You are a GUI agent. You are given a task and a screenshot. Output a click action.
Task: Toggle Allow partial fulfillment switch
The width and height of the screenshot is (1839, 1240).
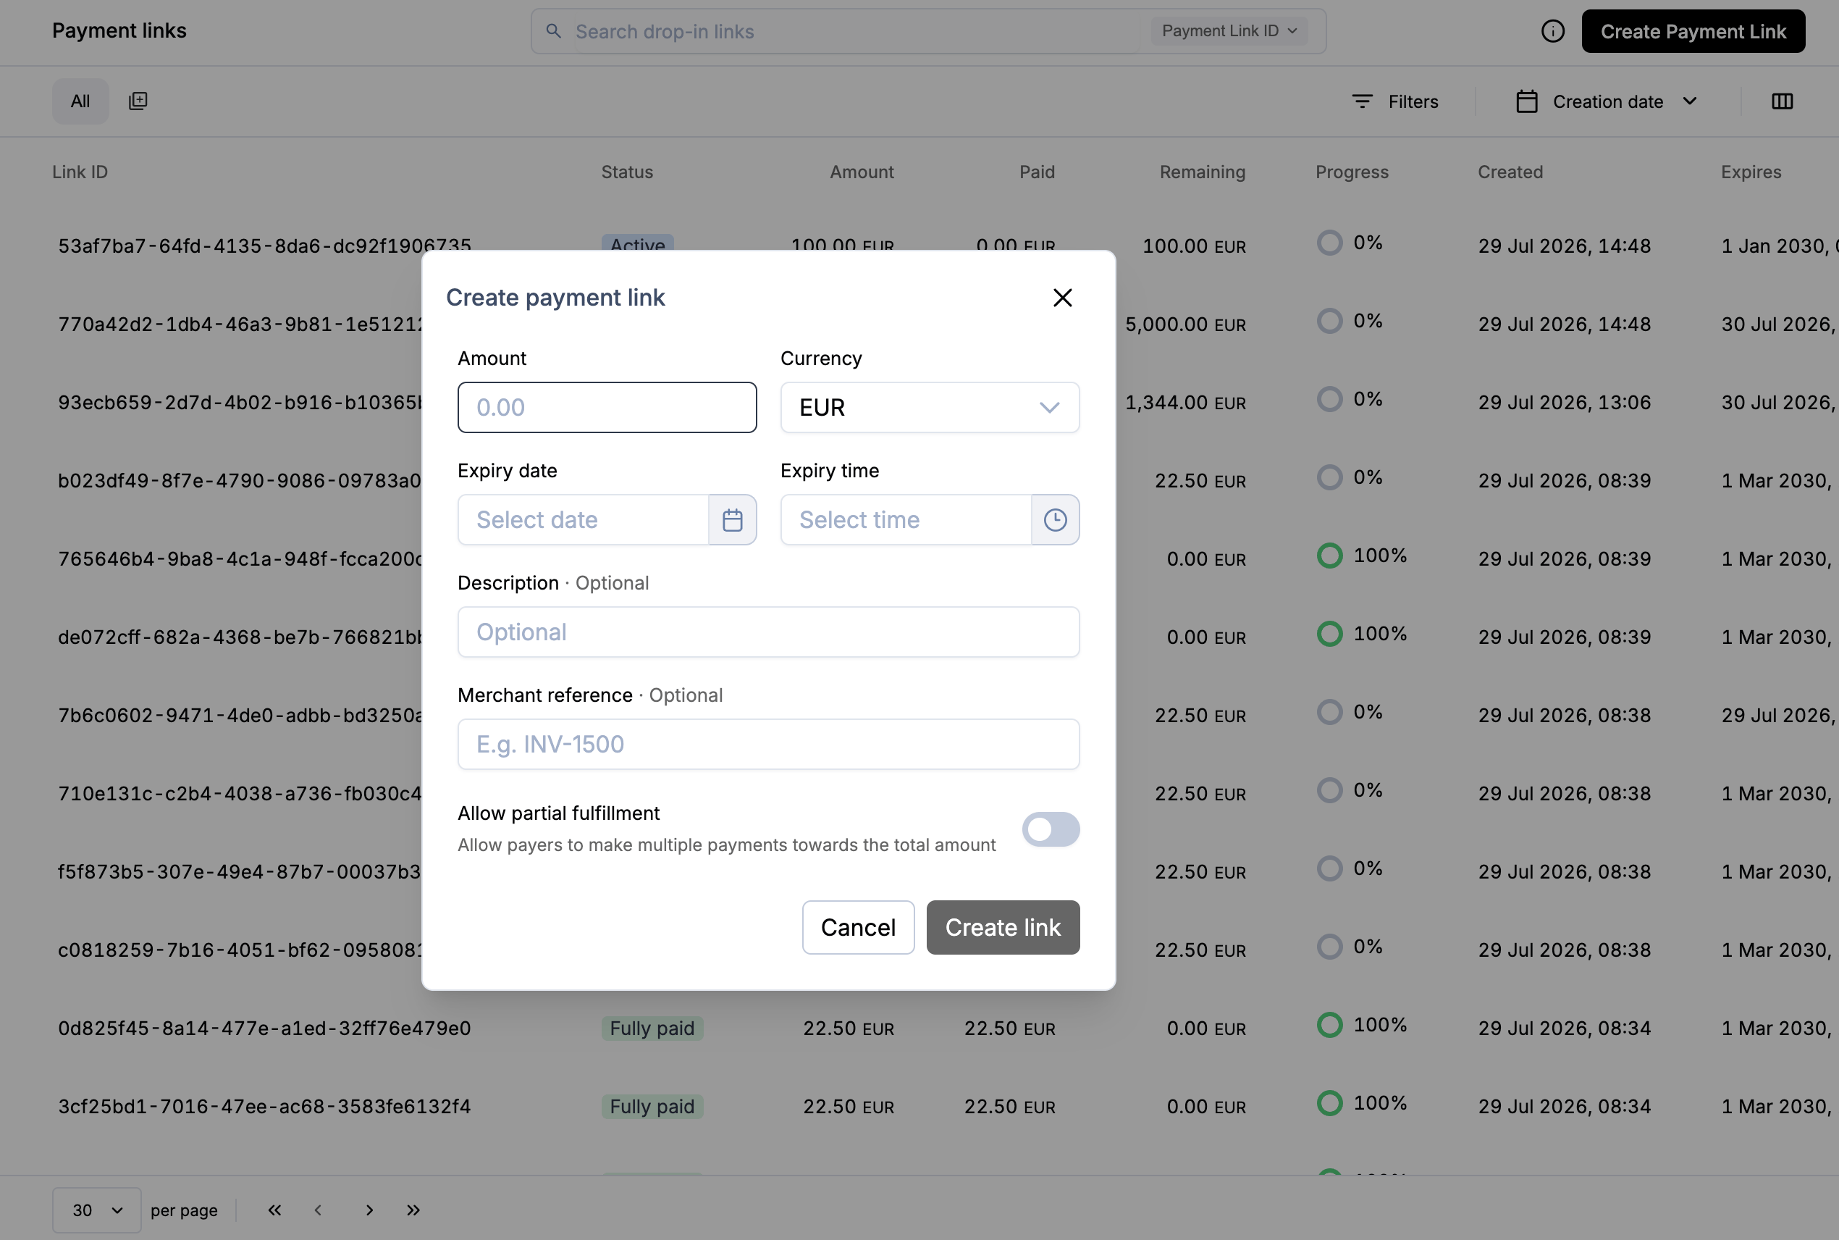pos(1051,829)
